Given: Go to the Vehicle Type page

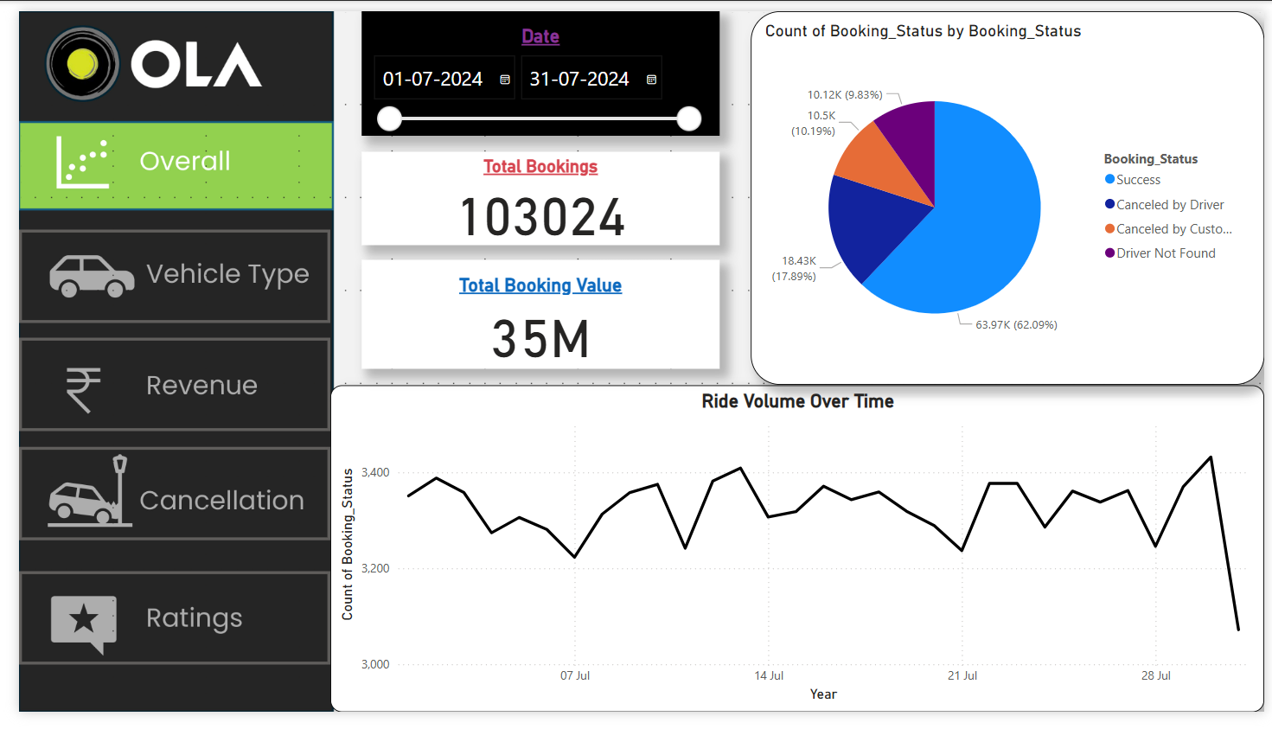Looking at the screenshot, I should coord(175,276).
